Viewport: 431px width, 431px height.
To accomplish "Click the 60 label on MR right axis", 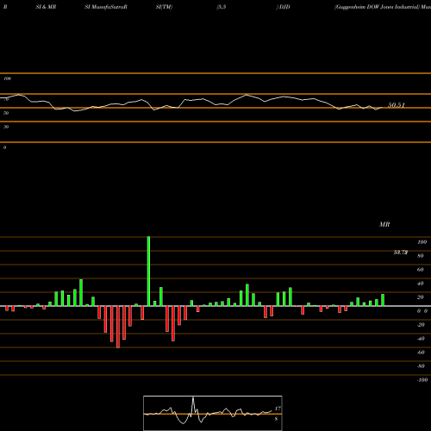I will pos(421,270).
